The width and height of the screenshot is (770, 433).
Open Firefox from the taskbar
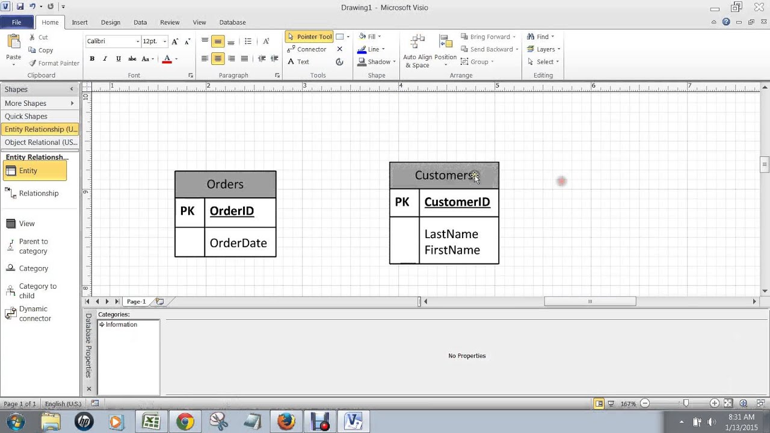pos(286,422)
